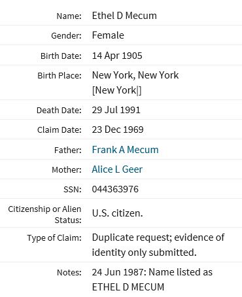Click the Father: field label
The image size is (242, 297).
pos(68,150)
